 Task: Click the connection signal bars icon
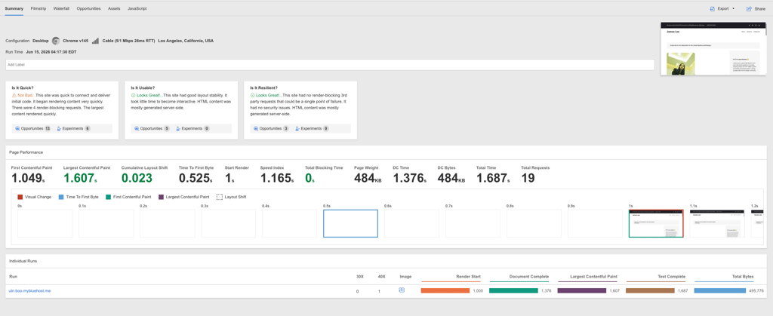pyautogui.click(x=96, y=41)
